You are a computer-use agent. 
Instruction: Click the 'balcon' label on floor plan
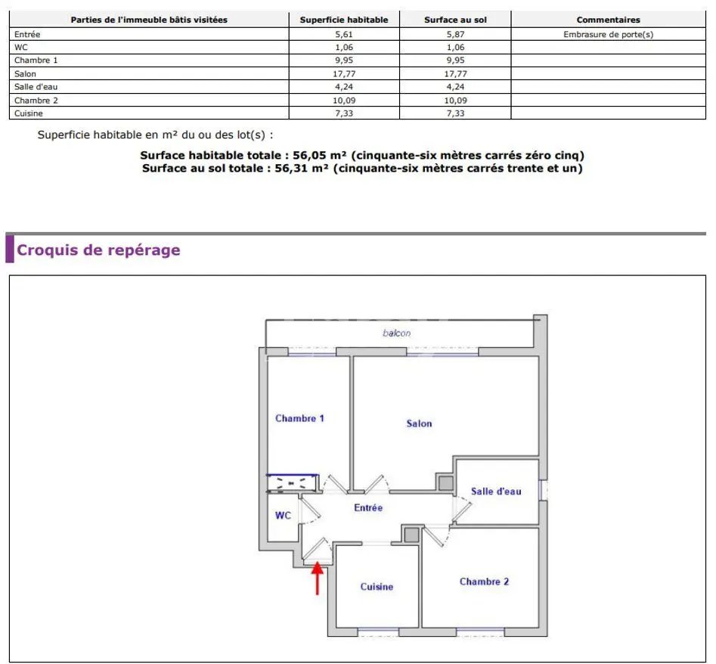pos(396,333)
